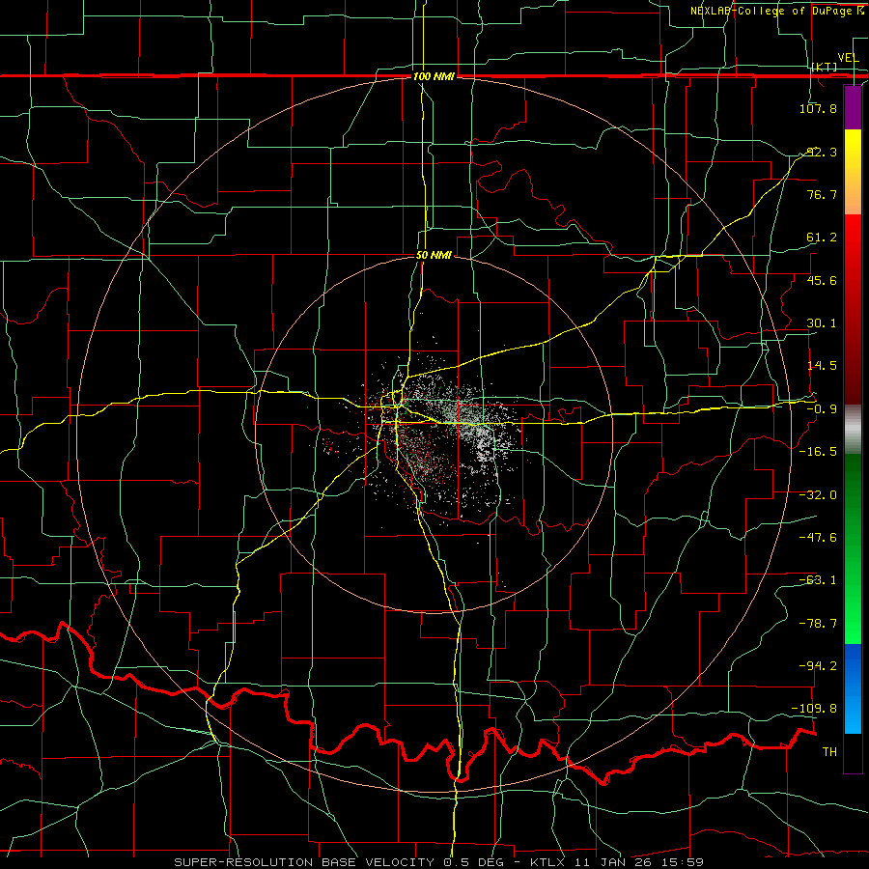This screenshot has height=869, width=869.
Task: Select the 30.1 legend value
Action: [x=822, y=323]
